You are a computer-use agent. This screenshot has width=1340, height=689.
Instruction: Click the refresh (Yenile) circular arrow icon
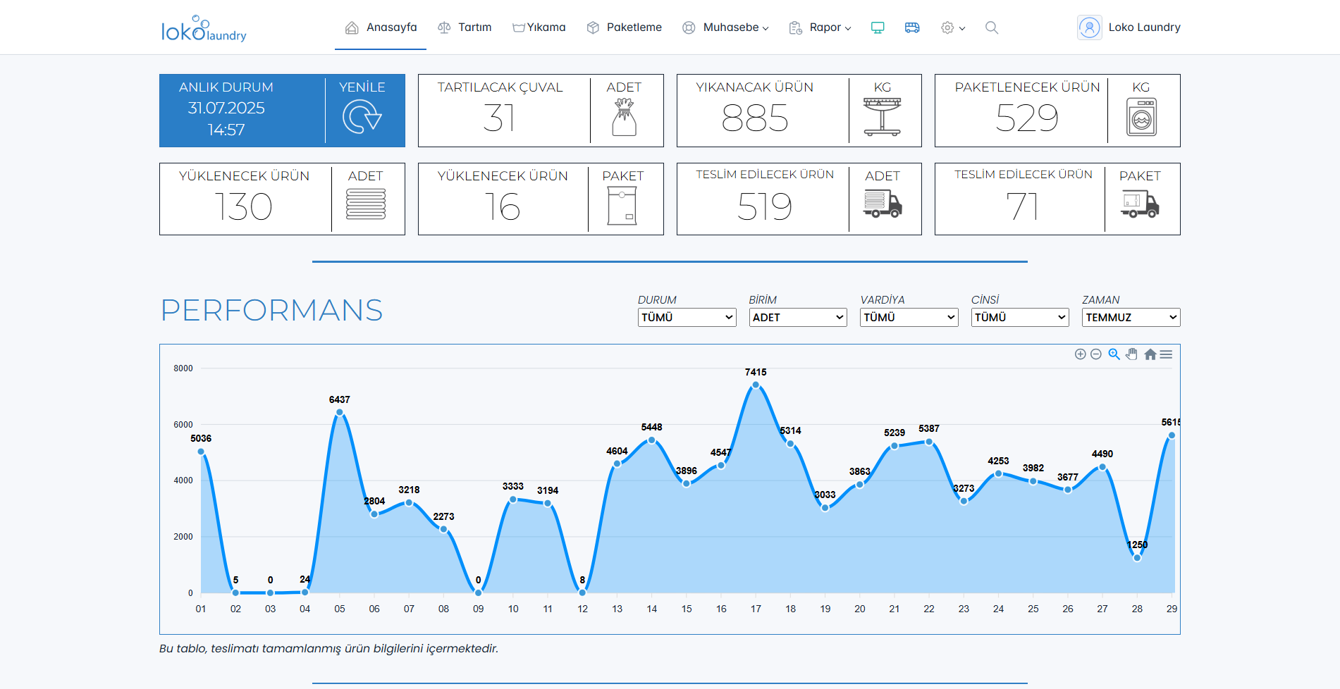[x=362, y=117]
